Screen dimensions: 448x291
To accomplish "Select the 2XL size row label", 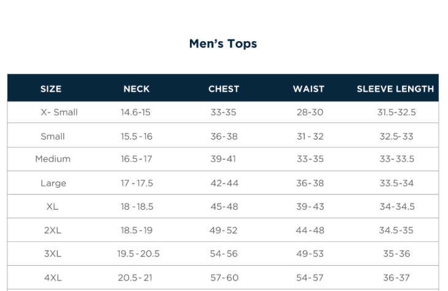I will (52, 230).
